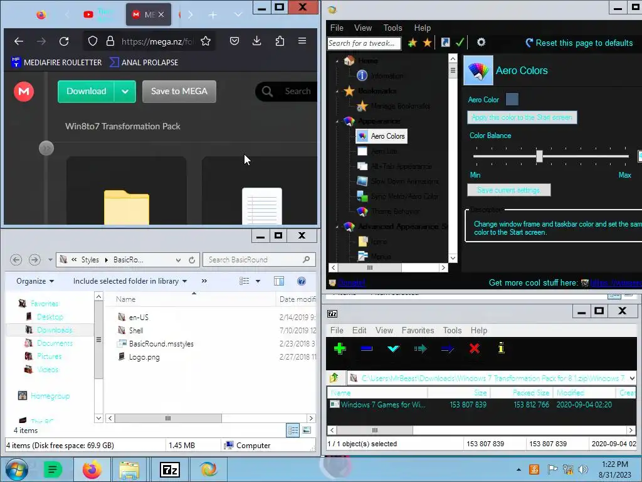This screenshot has height=482, width=642.
Task: Open Firefox downloads arrow icon
Action: click(x=256, y=41)
